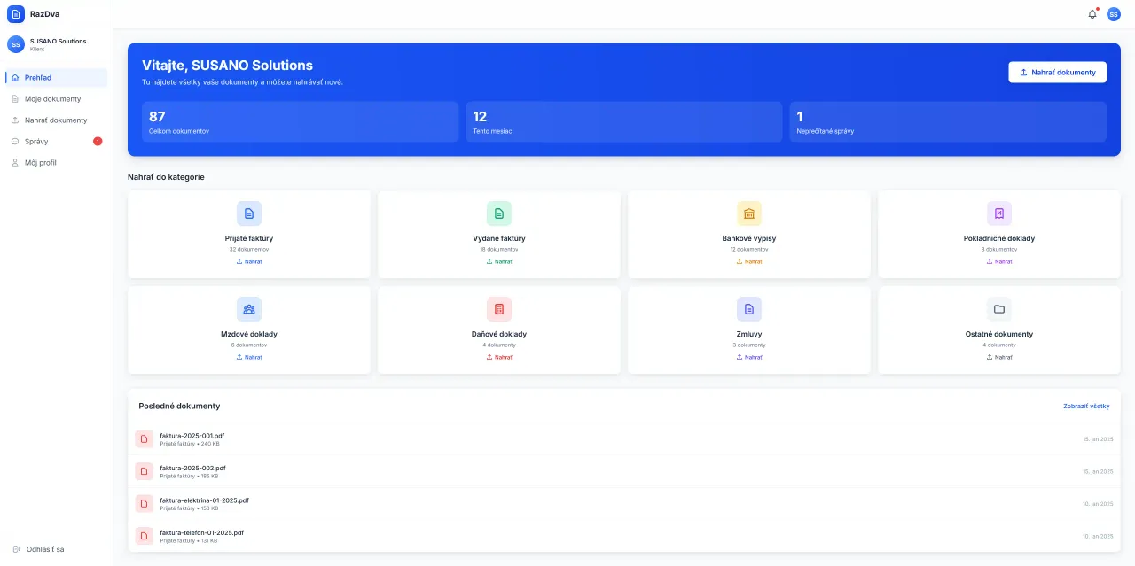This screenshot has width=1135, height=566.
Task: Go to Moje dokumenty in sidebar
Action: point(52,99)
